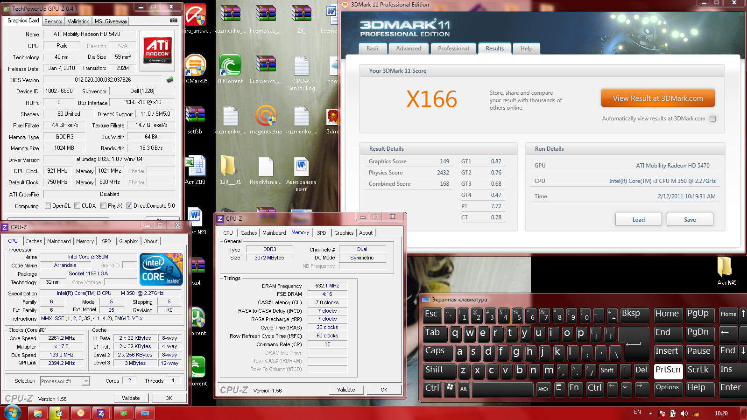Open the Validation tab in GPU-Z
This screenshot has height=420, width=747.
point(78,21)
